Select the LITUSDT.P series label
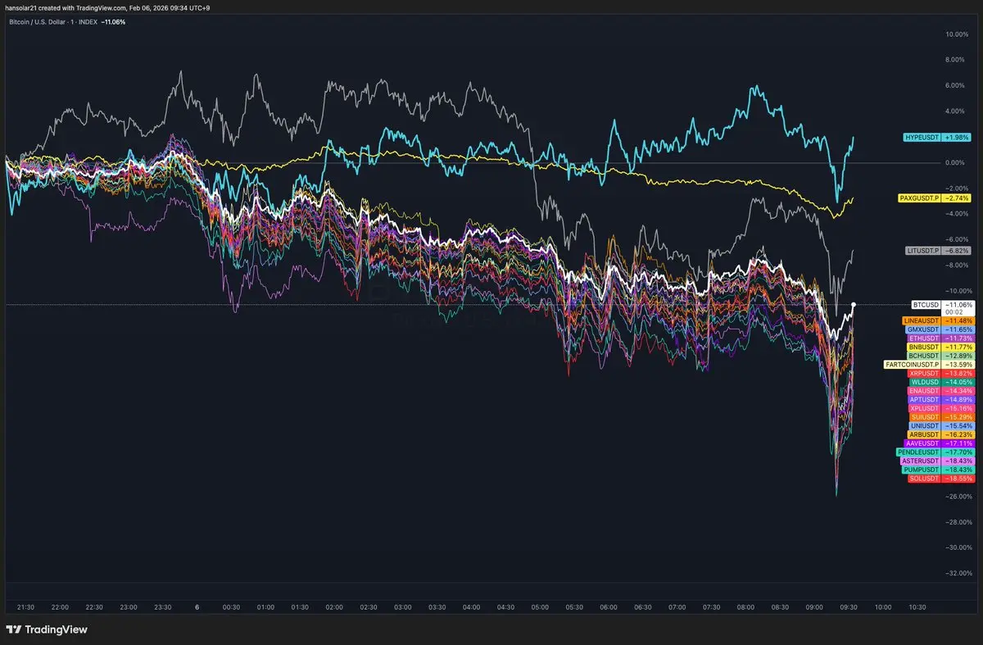The width and height of the screenshot is (983, 645). coord(922,252)
